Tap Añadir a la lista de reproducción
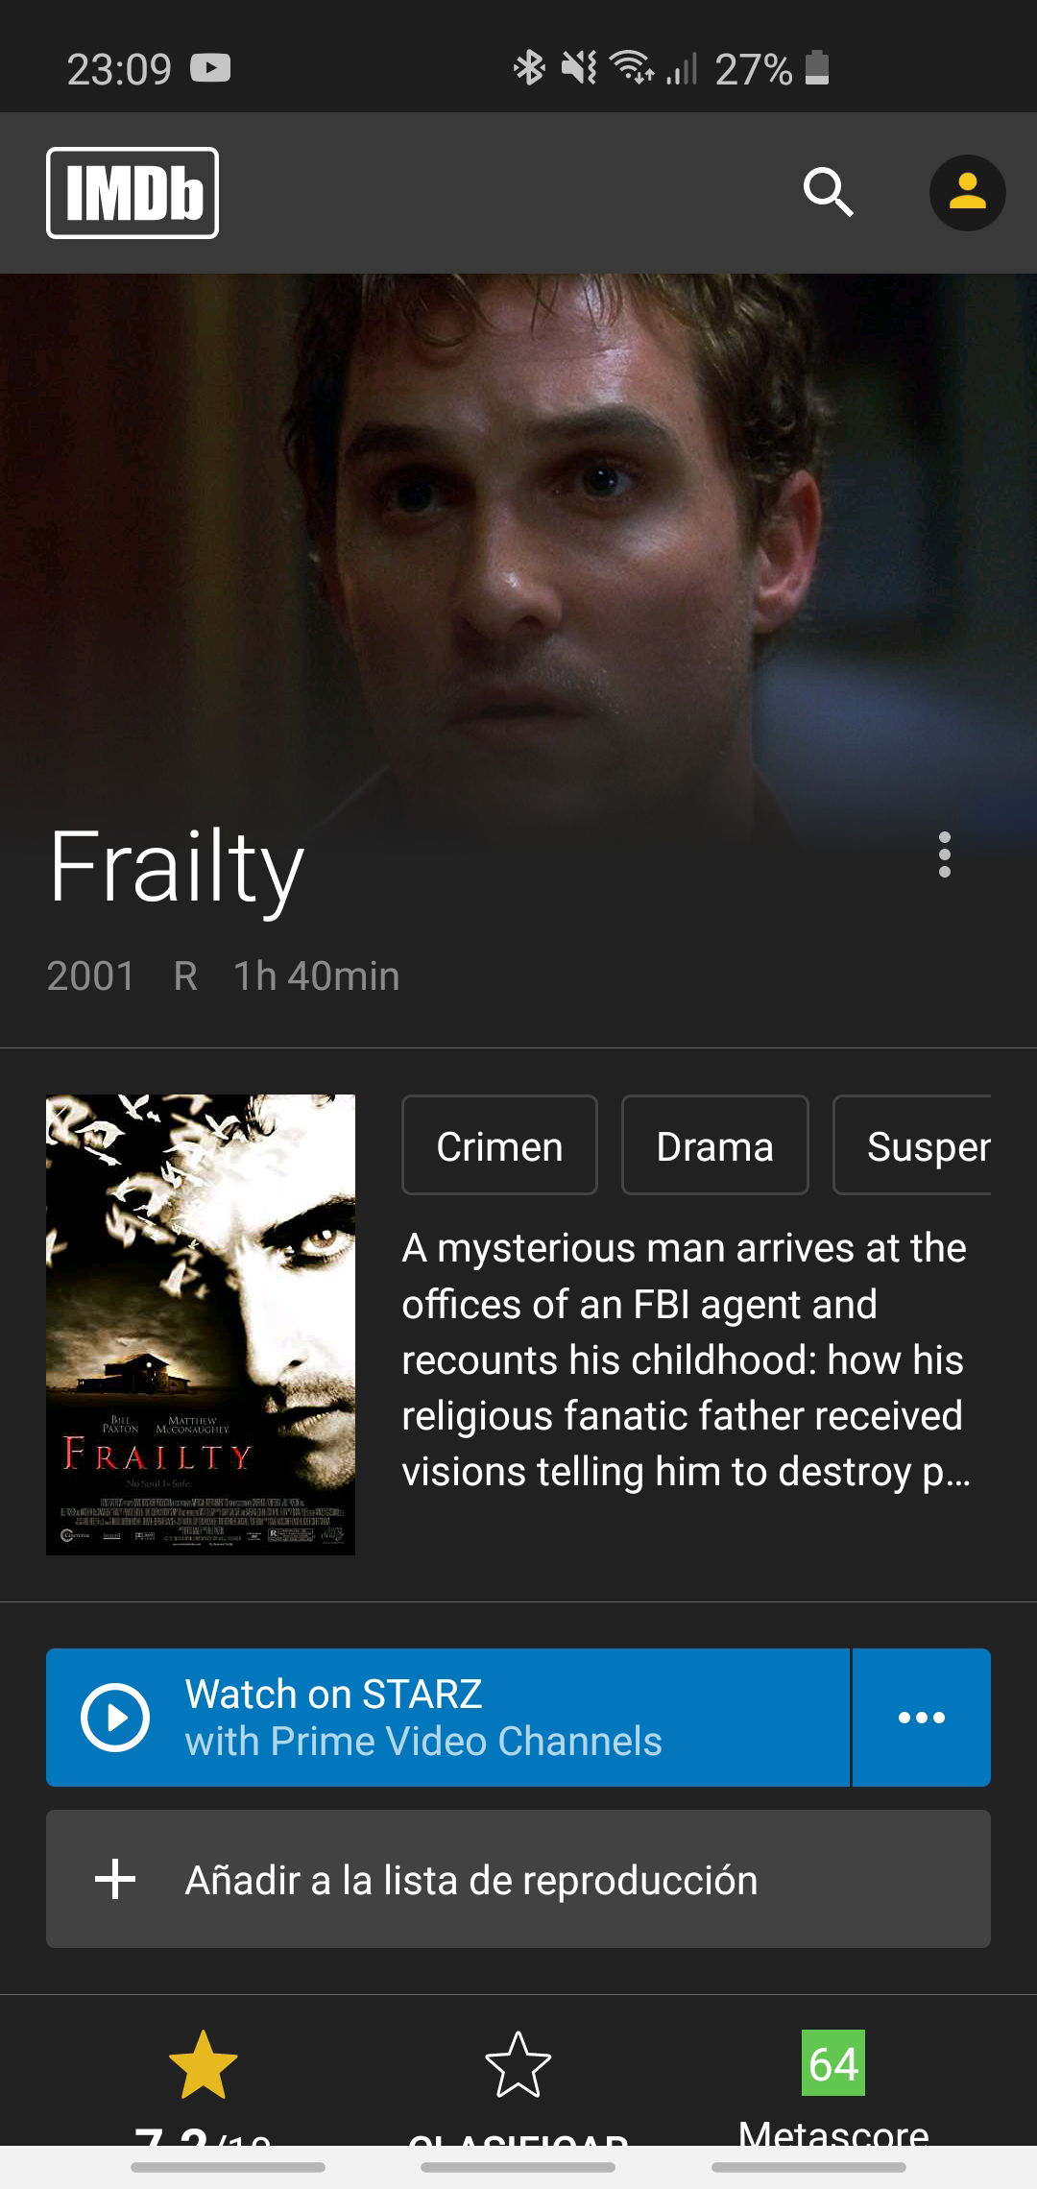The width and height of the screenshot is (1037, 2189). point(518,1879)
